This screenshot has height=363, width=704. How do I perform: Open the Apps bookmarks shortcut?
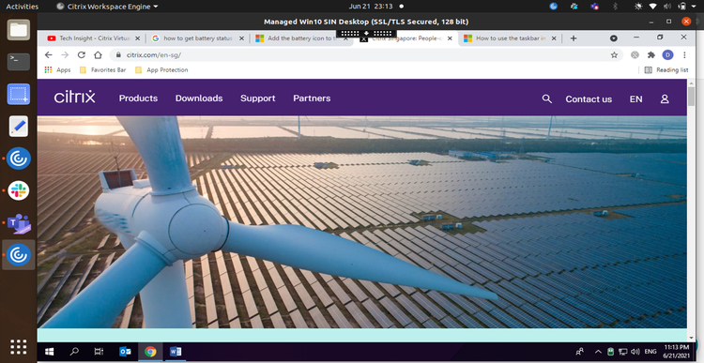point(57,70)
